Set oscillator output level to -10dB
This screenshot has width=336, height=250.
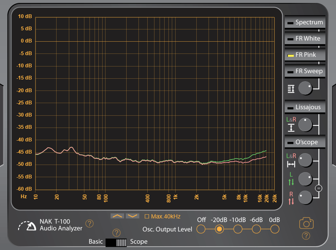click(x=238, y=229)
